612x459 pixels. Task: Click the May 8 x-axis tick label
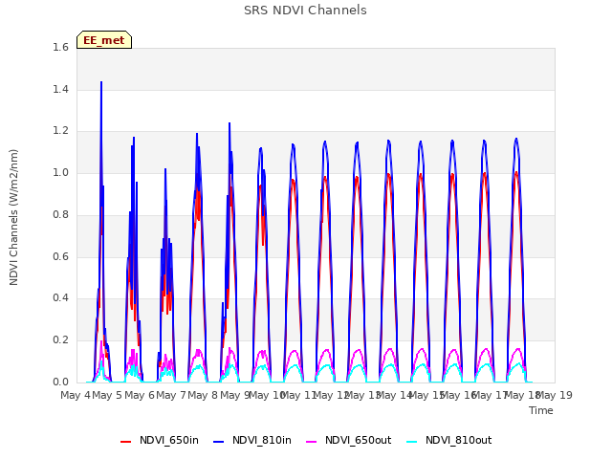point(203,395)
